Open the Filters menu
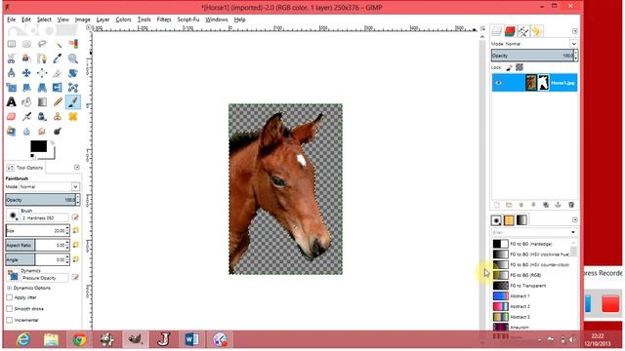 coord(164,19)
